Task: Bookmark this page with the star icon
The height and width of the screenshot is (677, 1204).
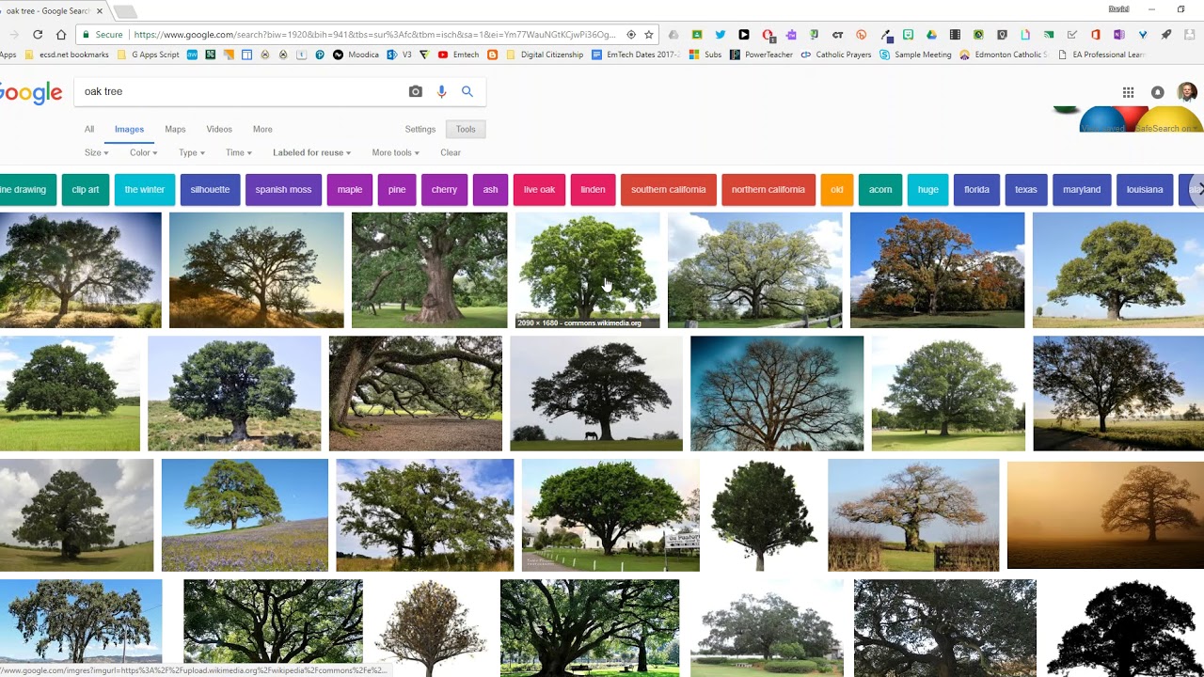Action: tap(648, 35)
